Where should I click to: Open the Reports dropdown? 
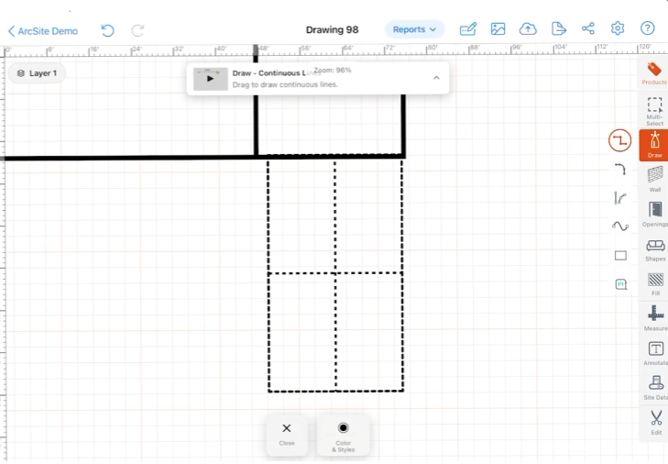tap(414, 29)
